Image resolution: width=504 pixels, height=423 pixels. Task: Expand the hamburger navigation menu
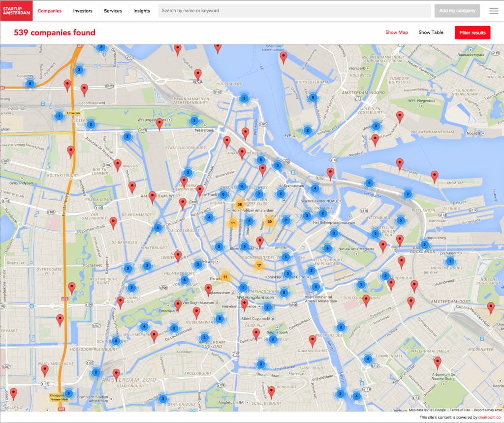pos(494,10)
